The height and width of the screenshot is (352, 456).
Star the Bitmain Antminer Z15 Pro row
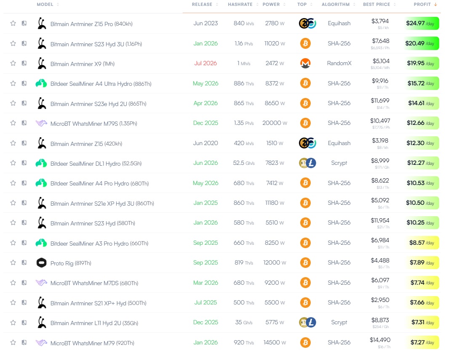(13, 23)
